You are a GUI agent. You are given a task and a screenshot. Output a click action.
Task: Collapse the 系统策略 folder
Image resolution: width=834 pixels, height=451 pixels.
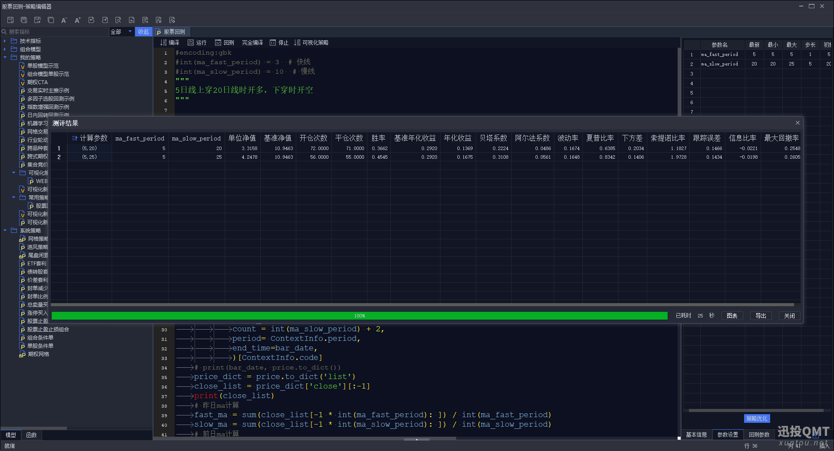pyautogui.click(x=5, y=231)
